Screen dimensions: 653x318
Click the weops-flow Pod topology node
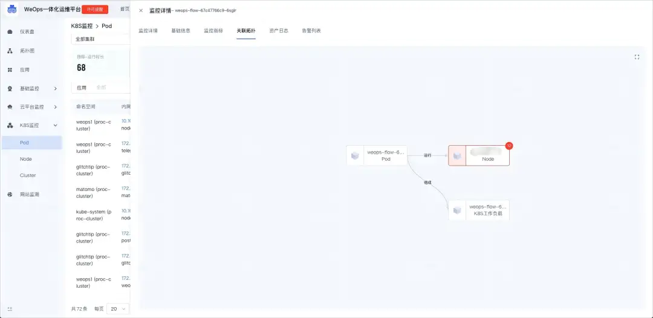tap(377, 155)
